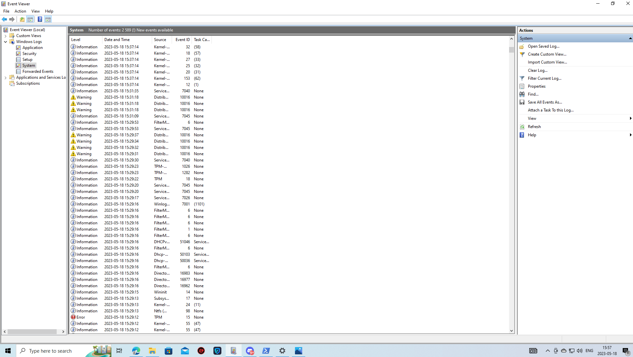Sort by Event ID column header
This screenshot has width=633, height=357.
pyautogui.click(x=183, y=40)
